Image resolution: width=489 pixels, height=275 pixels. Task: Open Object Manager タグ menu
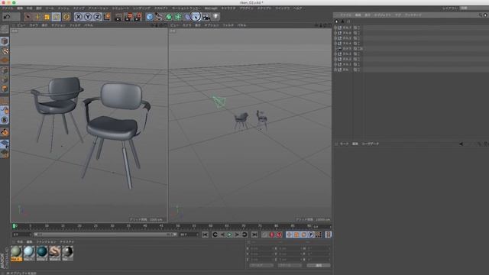click(x=398, y=15)
